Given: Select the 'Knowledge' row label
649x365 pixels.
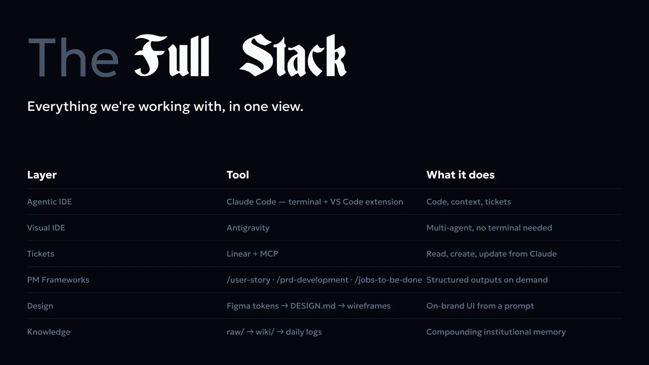Looking at the screenshot, I should point(49,332).
